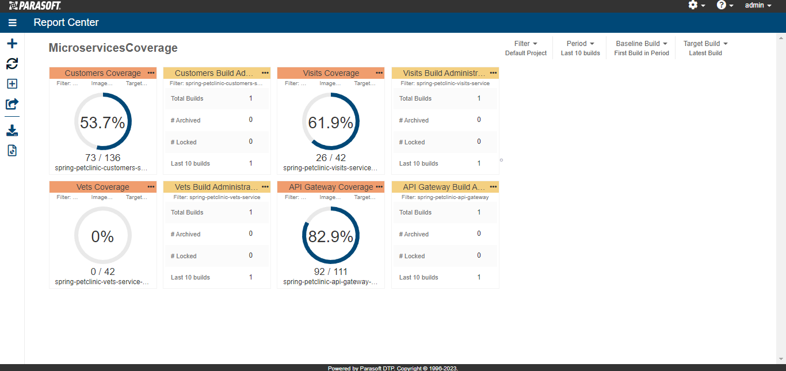
Task: Expand the admin user dropdown
Action: pyautogui.click(x=758, y=5)
